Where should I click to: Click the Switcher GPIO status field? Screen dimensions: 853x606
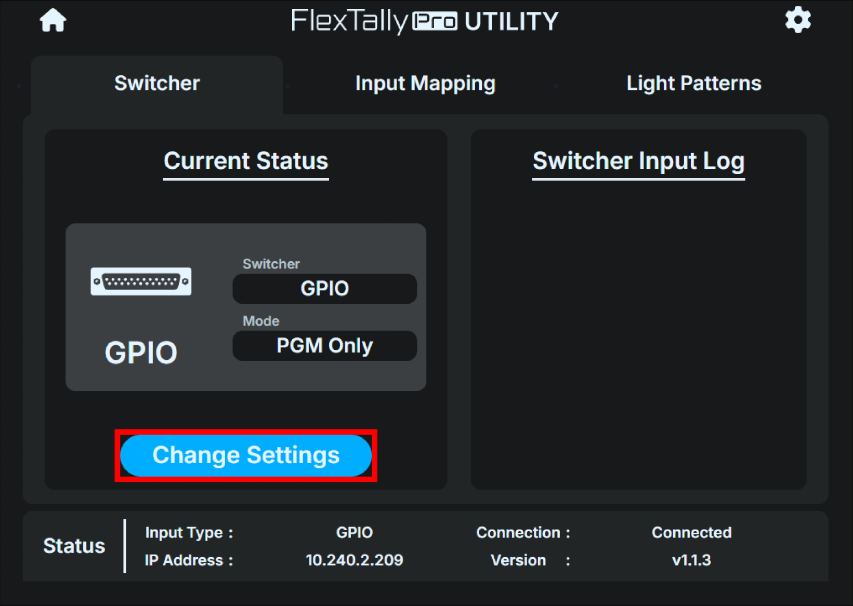[324, 289]
